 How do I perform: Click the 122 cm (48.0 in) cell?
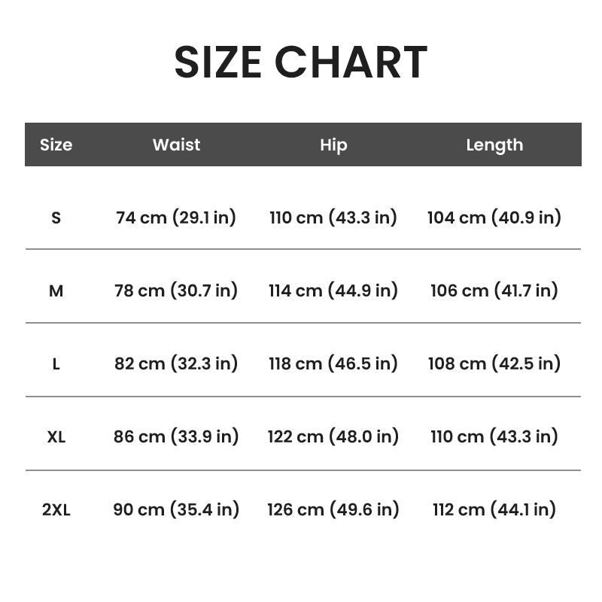(x=333, y=436)
